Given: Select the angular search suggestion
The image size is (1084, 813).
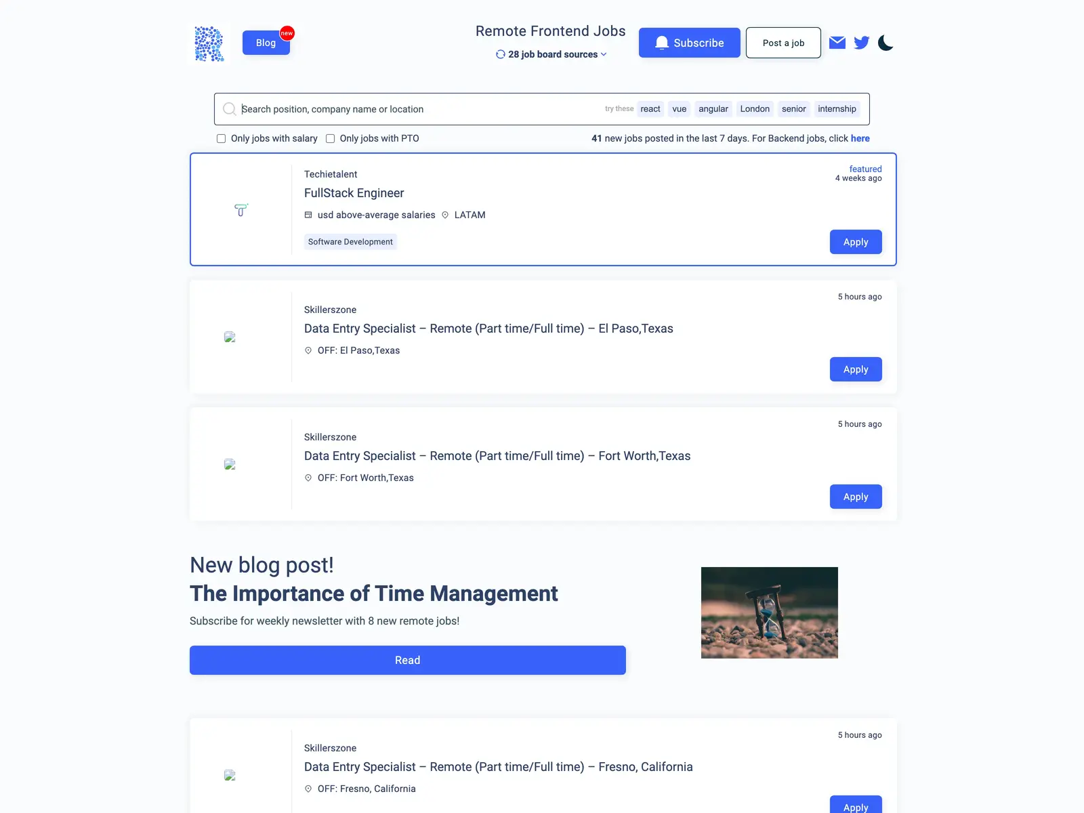Looking at the screenshot, I should [x=713, y=109].
